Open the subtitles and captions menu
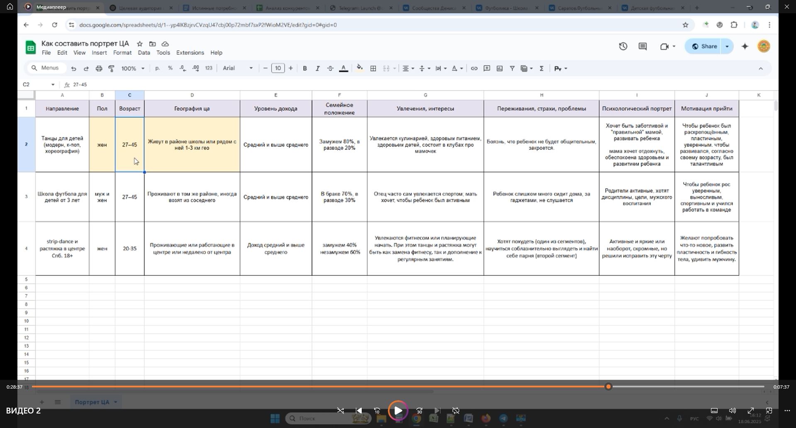The width and height of the screenshot is (796, 428). click(x=714, y=411)
